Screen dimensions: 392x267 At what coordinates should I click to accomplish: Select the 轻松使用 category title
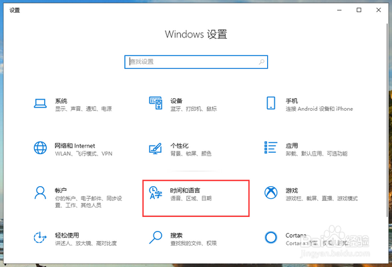[67, 235]
